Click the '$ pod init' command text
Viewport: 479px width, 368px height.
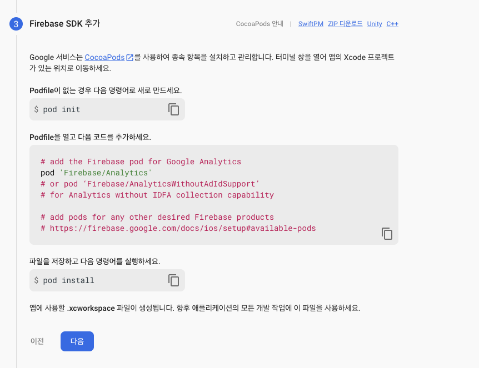57,109
